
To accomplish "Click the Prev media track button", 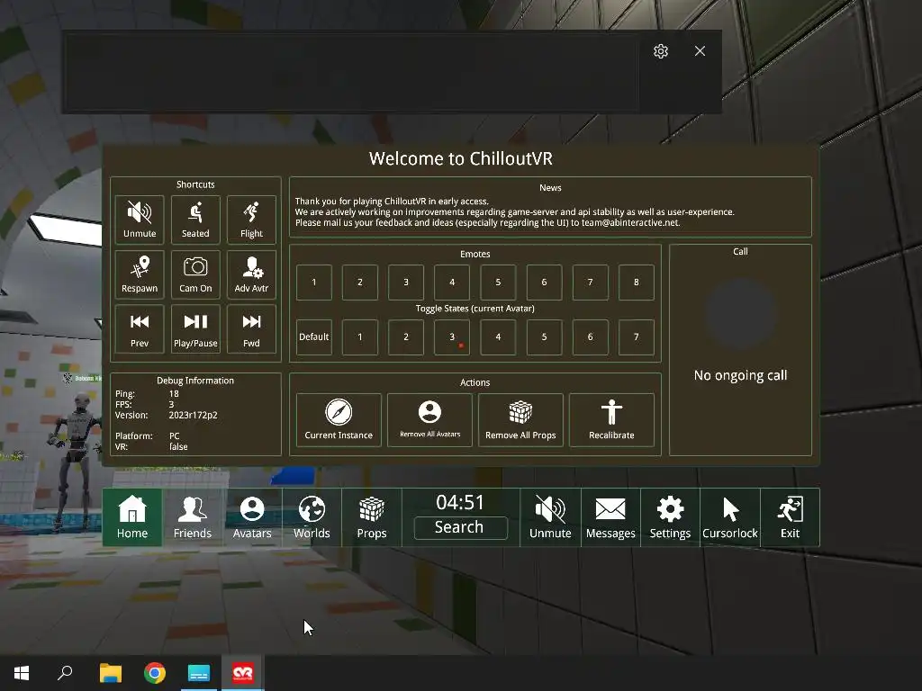I will click(140, 329).
